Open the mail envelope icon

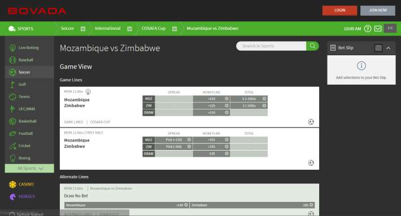pyautogui.click(x=378, y=29)
